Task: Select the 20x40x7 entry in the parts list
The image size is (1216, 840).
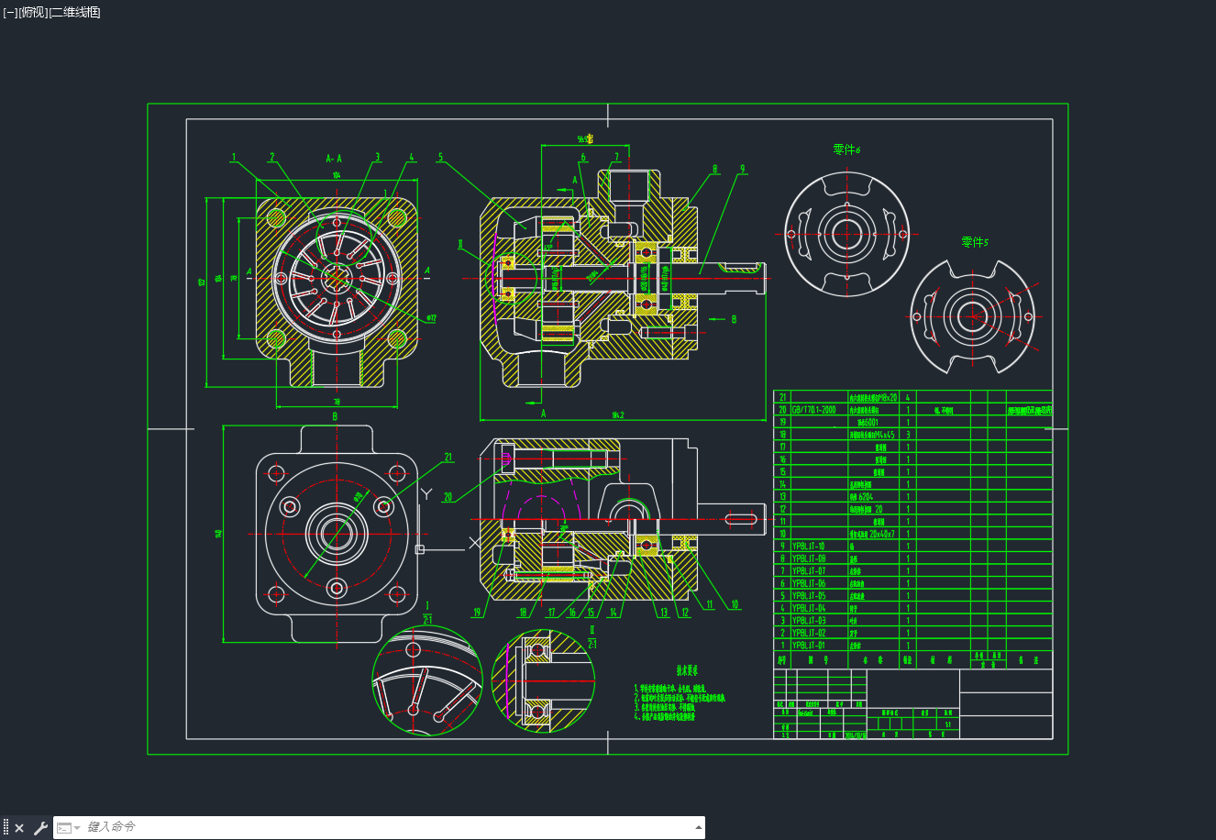Action: [882, 534]
